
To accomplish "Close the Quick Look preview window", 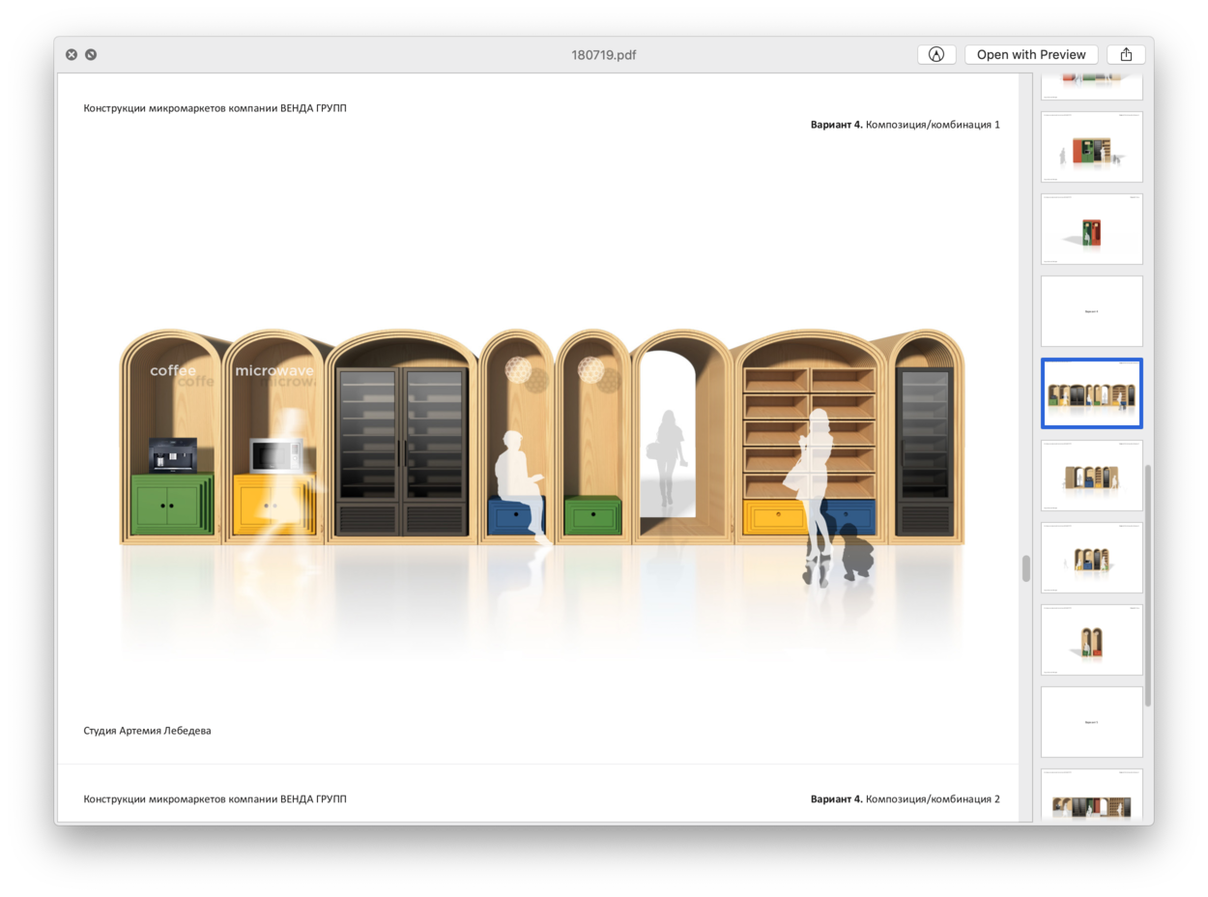I will [x=72, y=55].
